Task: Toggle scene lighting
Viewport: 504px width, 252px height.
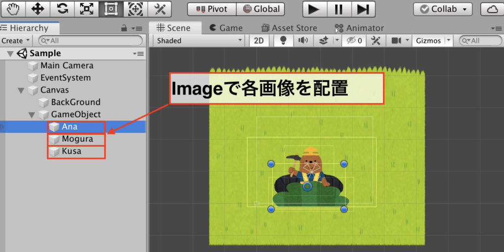Action: pos(283,41)
